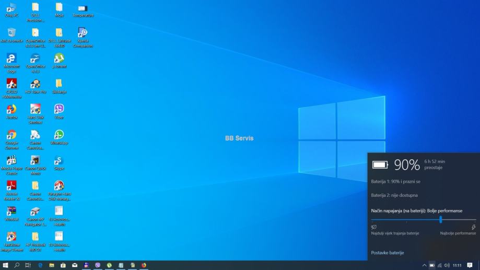Open Canon Quick Menu shortcut
This screenshot has height=270, width=480.
[35, 165]
